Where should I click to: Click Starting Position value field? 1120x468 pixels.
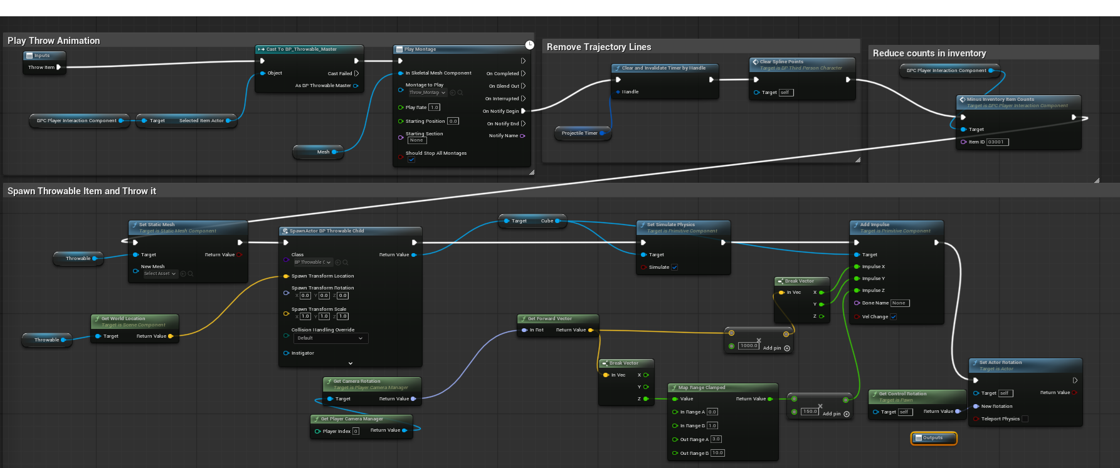[453, 122]
